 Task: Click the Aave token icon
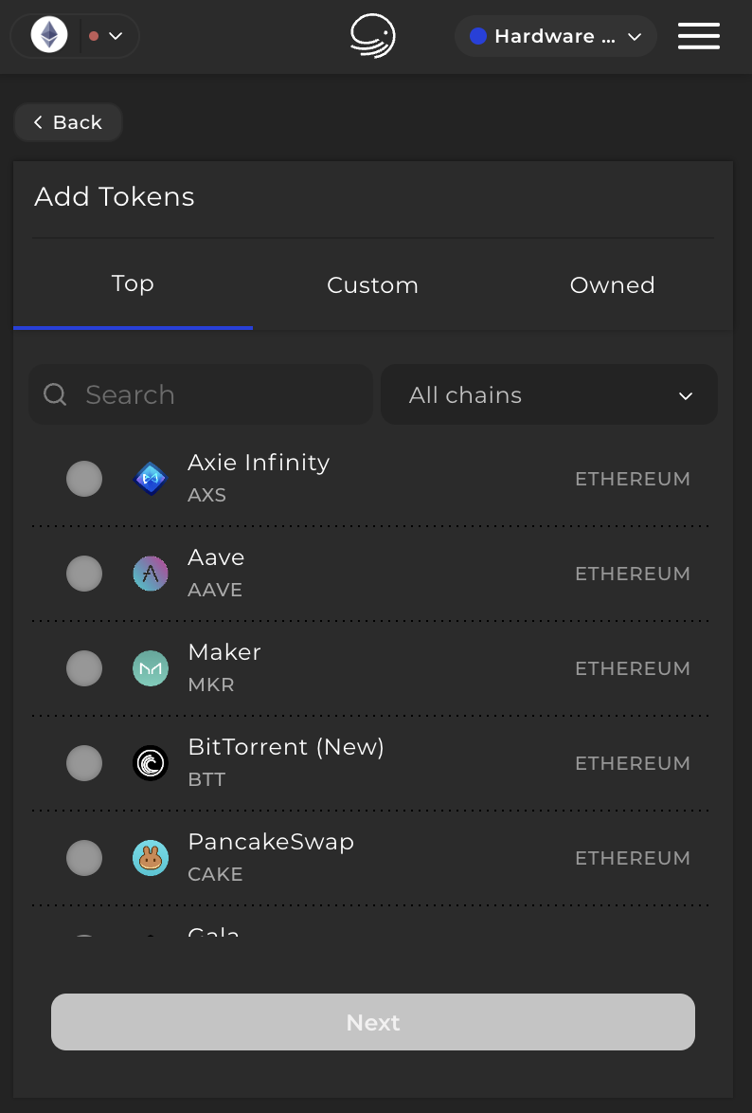point(151,574)
